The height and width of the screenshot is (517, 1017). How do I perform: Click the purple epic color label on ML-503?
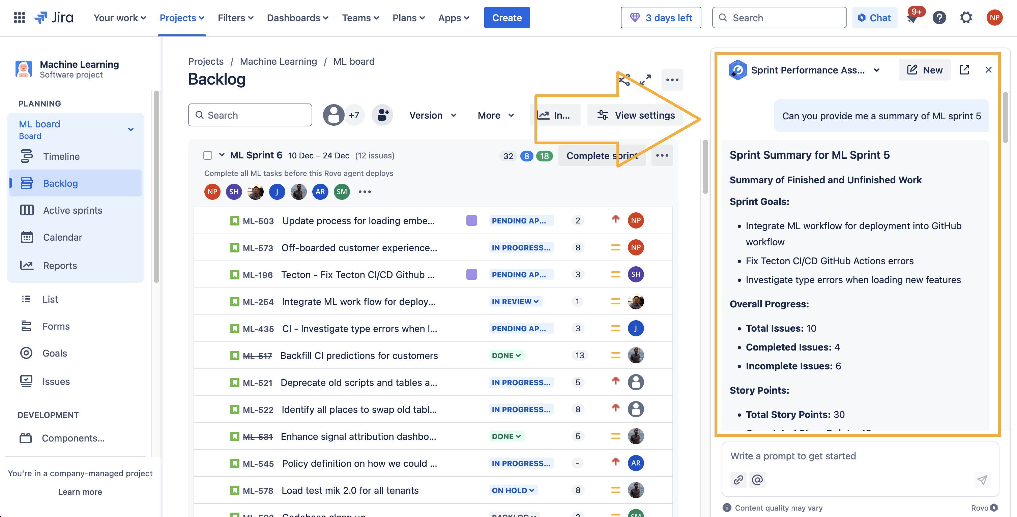tap(471, 220)
